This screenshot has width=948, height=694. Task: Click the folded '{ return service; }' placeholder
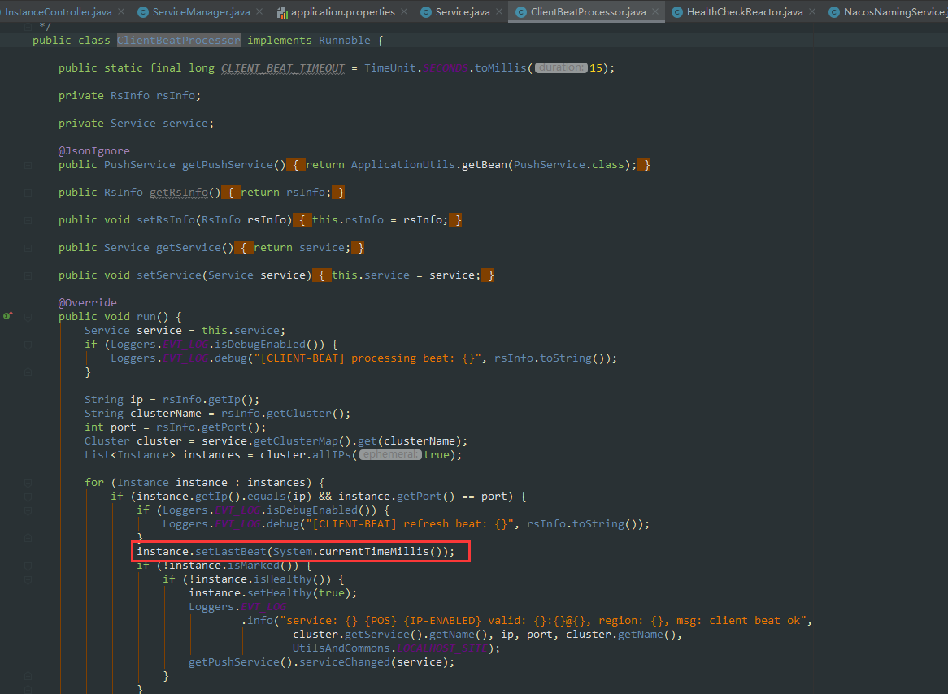(299, 247)
